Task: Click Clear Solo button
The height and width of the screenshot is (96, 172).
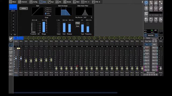Action: 148,41
